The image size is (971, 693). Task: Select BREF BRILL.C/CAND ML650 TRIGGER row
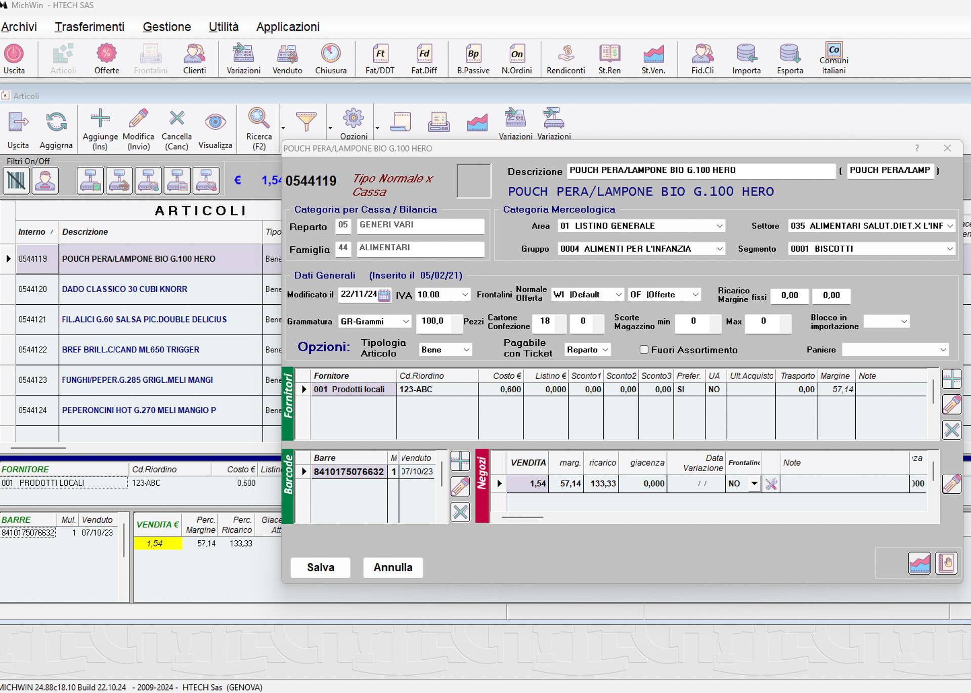coord(140,350)
